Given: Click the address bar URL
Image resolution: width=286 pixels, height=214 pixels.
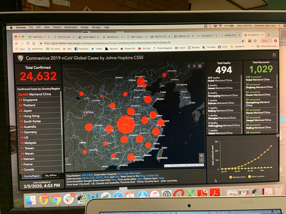Looking at the screenshot, I should click(x=107, y=43).
